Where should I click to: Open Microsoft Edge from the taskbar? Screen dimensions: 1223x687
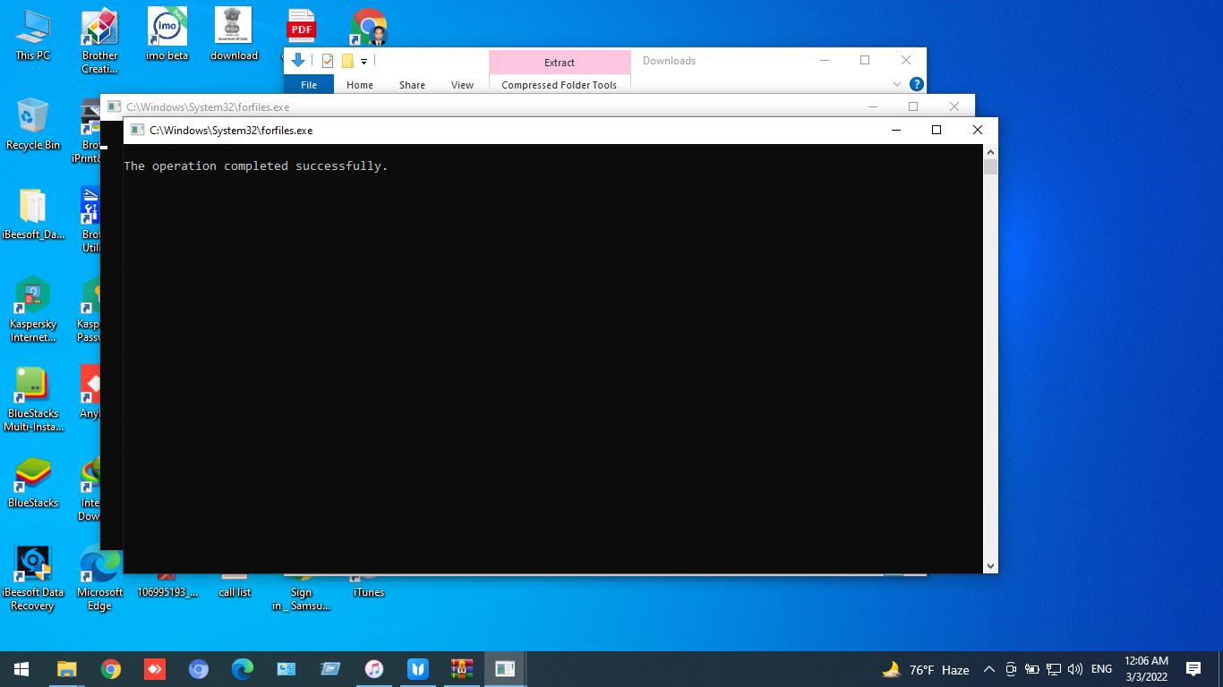click(x=243, y=669)
